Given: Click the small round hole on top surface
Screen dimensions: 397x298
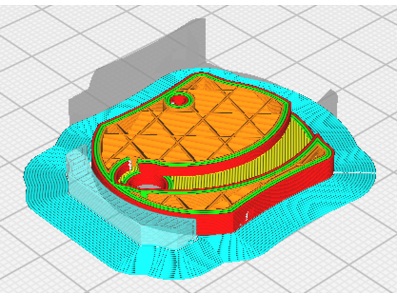Looking at the screenshot, I should [x=179, y=100].
